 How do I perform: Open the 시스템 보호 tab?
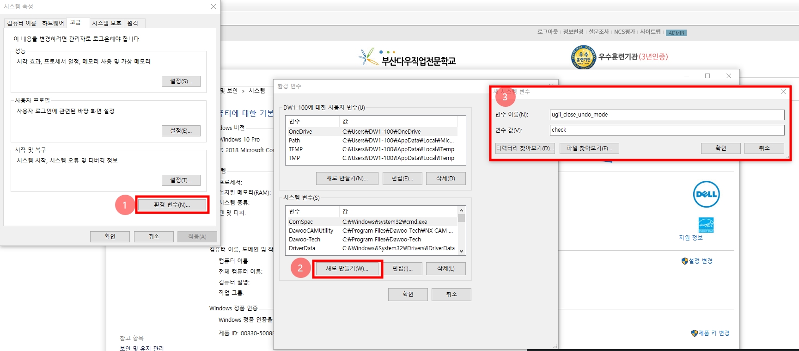pyautogui.click(x=106, y=23)
